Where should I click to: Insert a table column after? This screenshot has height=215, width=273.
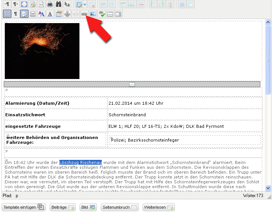pos(161,4)
